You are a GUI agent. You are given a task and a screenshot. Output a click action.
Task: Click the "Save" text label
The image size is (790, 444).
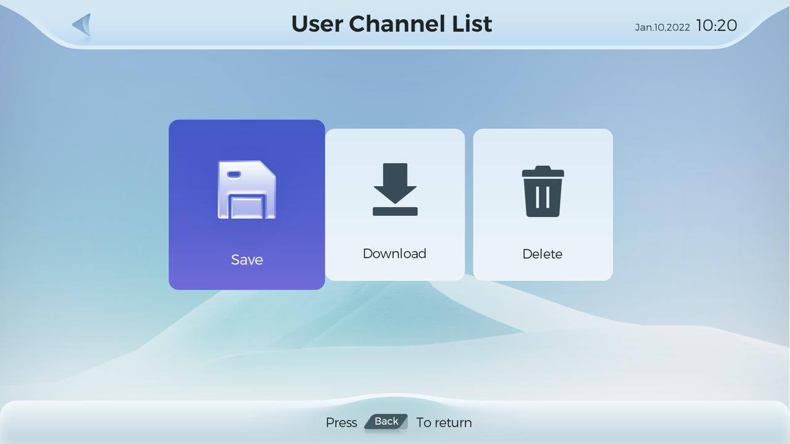tap(247, 260)
